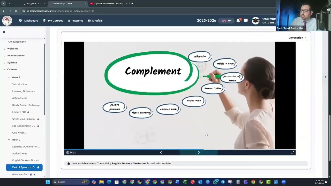This screenshot has width=331, height=186.
Task: Open the Tutorials menu item
Action: (95, 21)
